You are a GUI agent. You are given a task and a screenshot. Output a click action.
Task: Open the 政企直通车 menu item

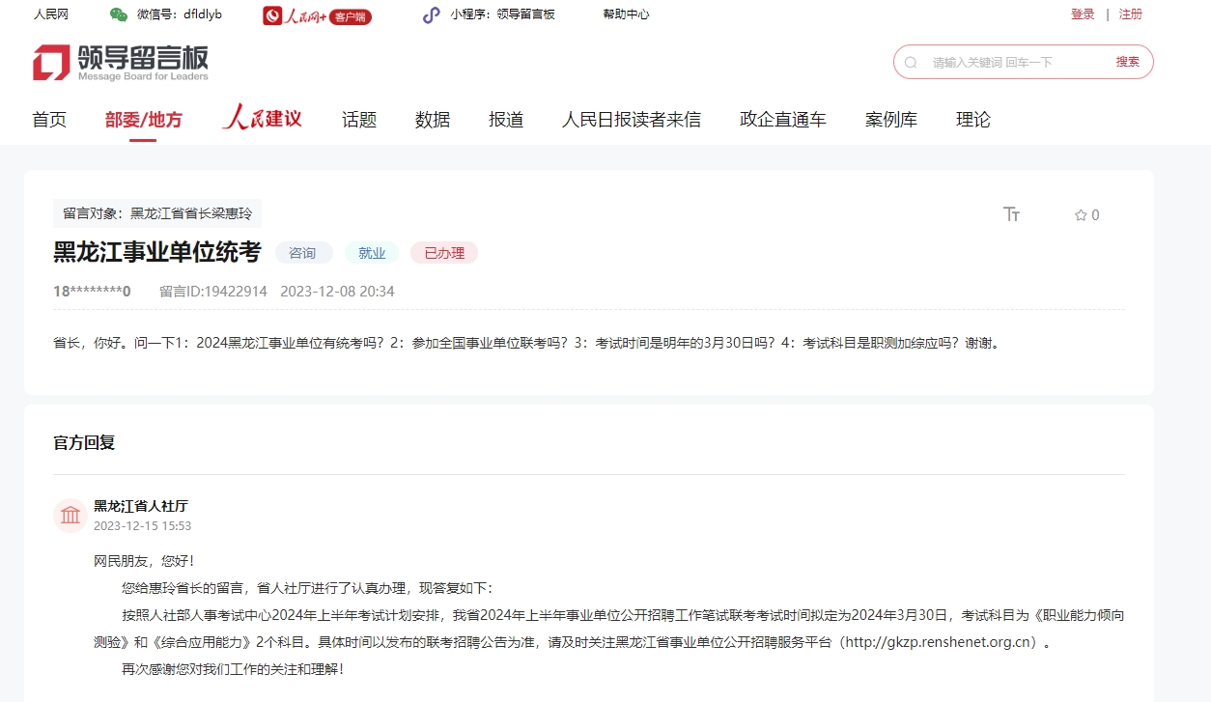pos(782,119)
